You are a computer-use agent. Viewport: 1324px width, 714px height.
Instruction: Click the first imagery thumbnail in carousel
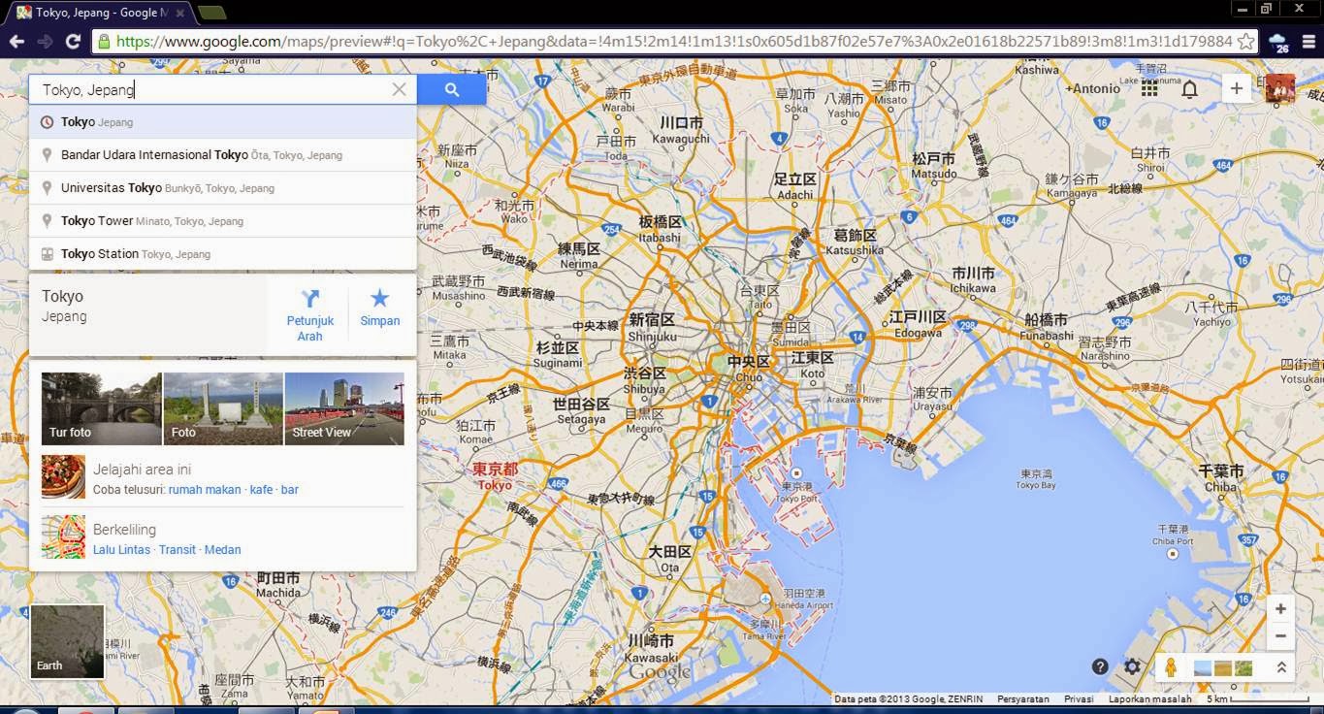click(1203, 667)
